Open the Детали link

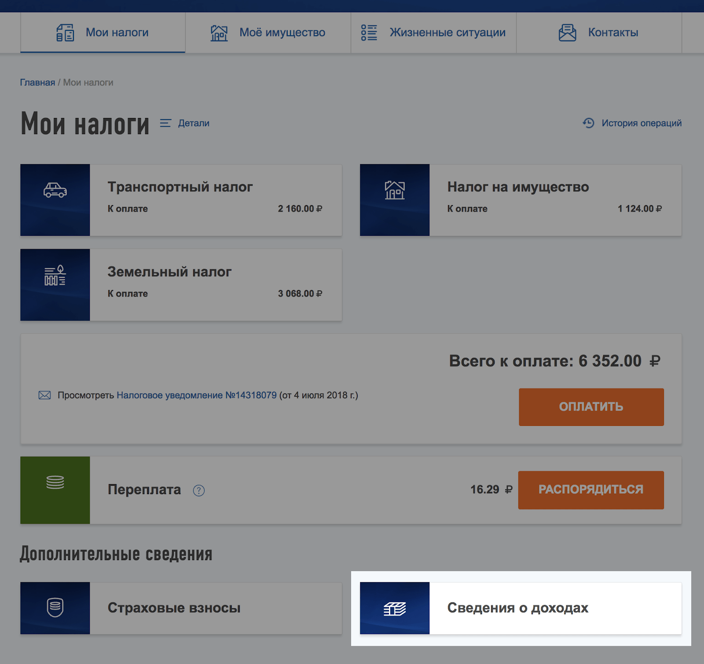tap(194, 123)
